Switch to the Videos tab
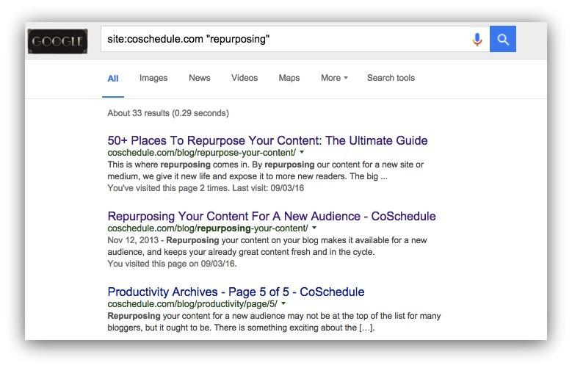The image size is (572, 368). [x=245, y=78]
